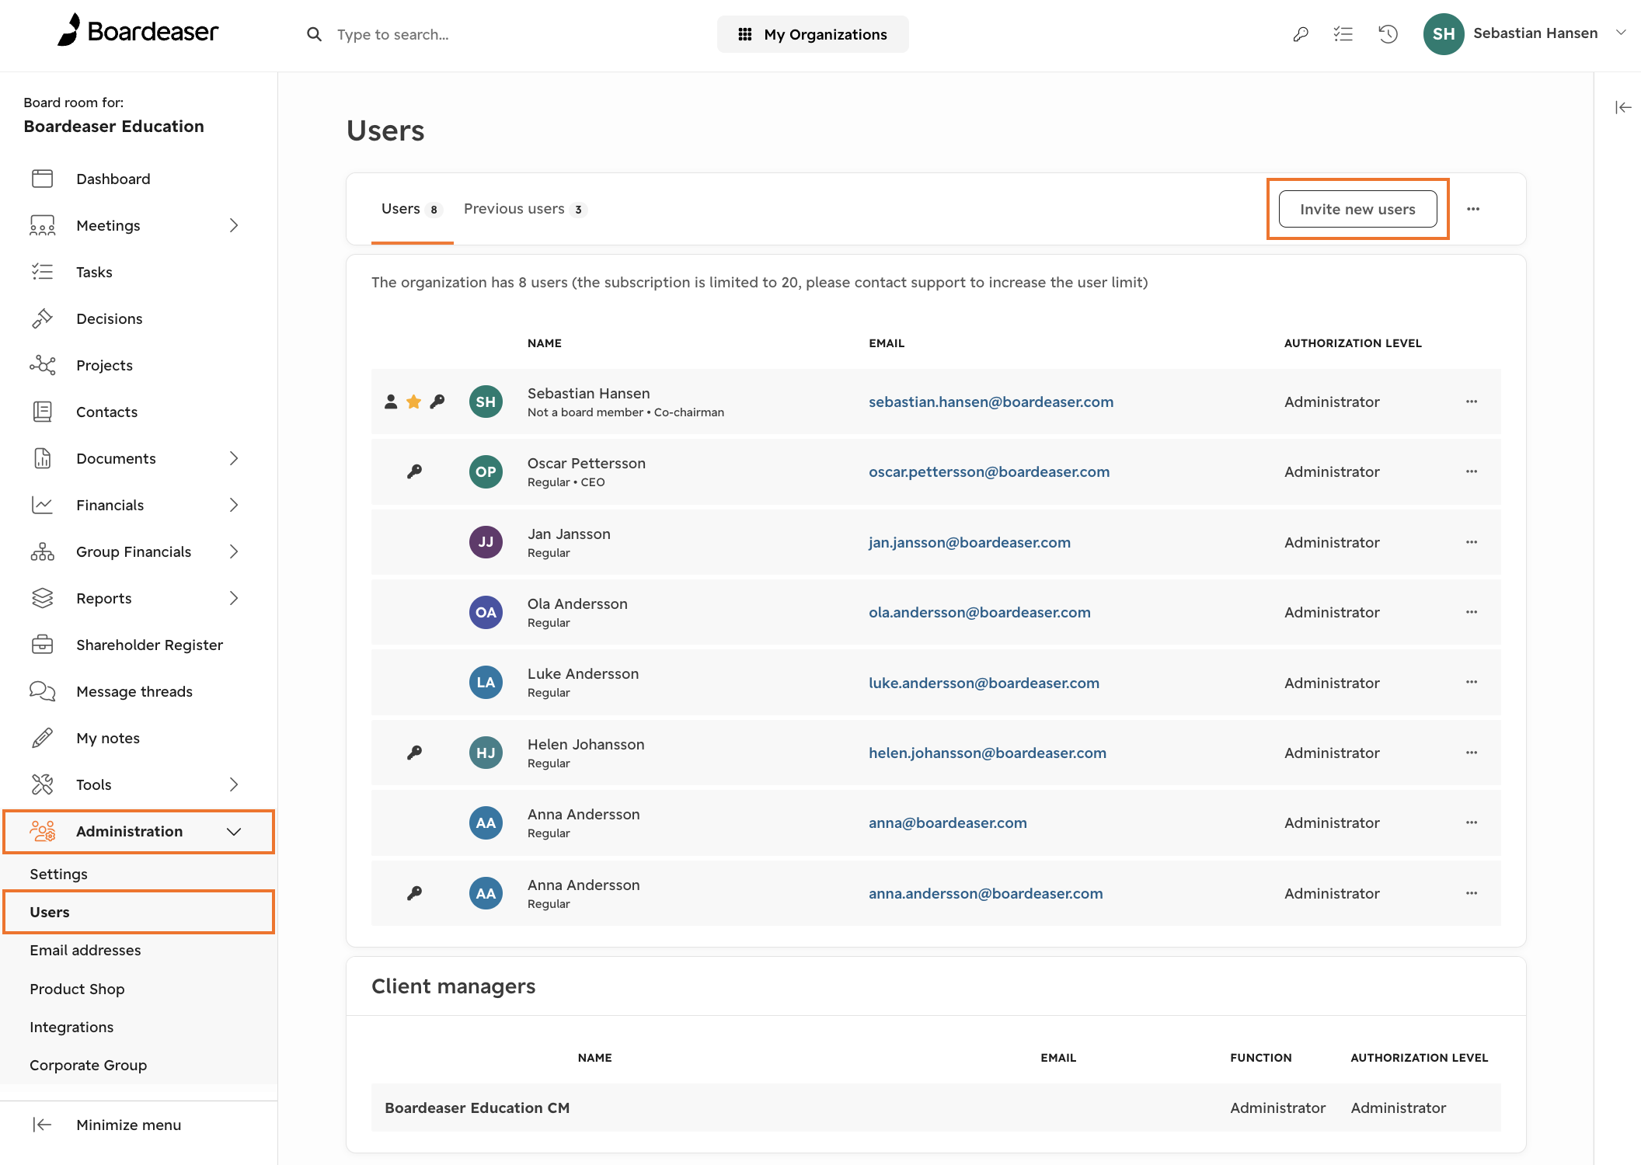
Task: Expand the Financials submenu
Action: [x=234, y=505]
